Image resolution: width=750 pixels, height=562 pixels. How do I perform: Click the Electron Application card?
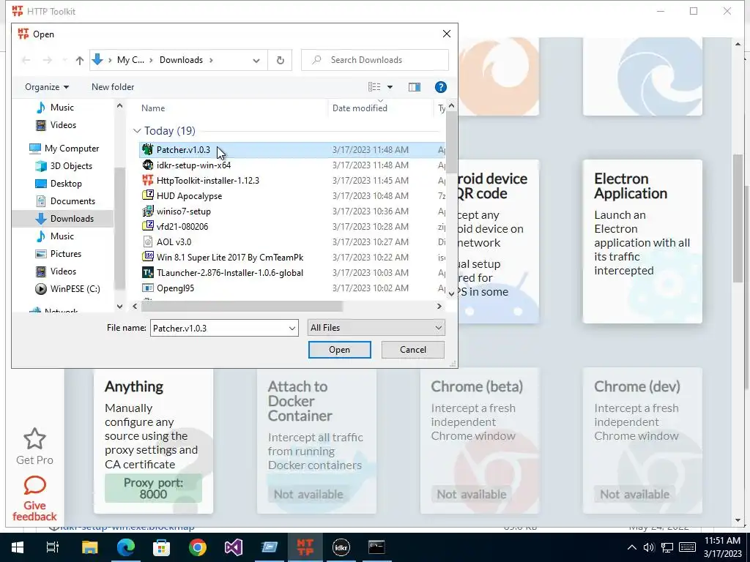point(642,241)
